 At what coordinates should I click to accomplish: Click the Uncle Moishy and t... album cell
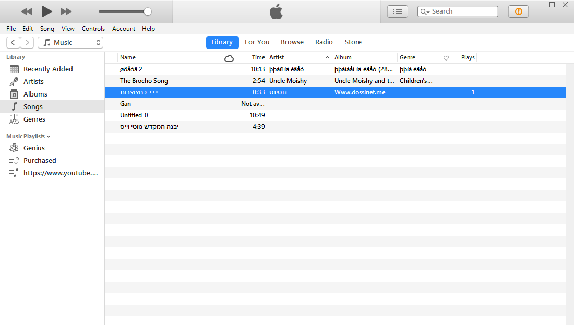click(364, 81)
